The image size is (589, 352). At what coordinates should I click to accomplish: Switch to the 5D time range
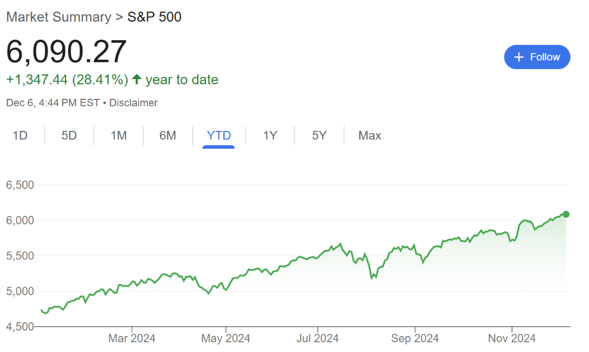[x=69, y=136]
